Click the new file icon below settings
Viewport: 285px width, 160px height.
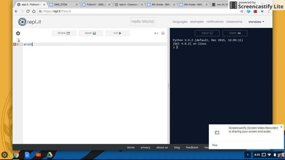tap(18, 40)
